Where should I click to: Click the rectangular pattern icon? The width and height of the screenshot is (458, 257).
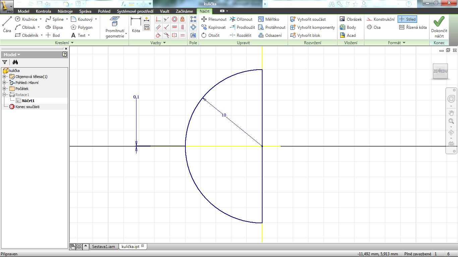193,19
